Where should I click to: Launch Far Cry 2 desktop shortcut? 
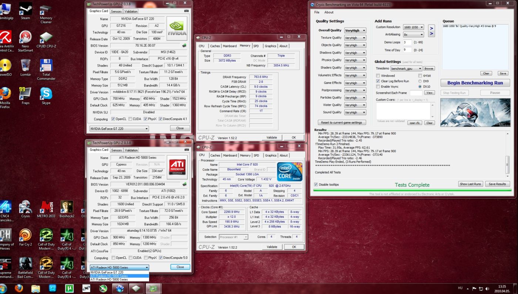(x=26, y=237)
